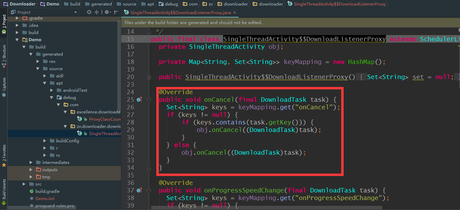Click Downloader in the breadcrumb bar
The width and height of the screenshot is (460, 210).
click(x=19, y=4)
